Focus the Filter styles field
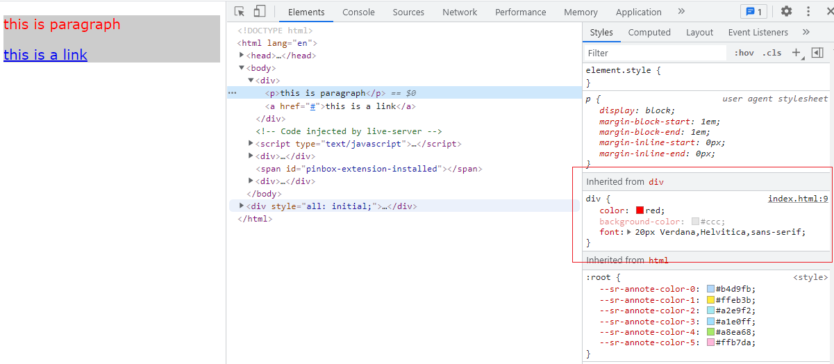Viewport: 834px width, 364px height. (x=655, y=53)
